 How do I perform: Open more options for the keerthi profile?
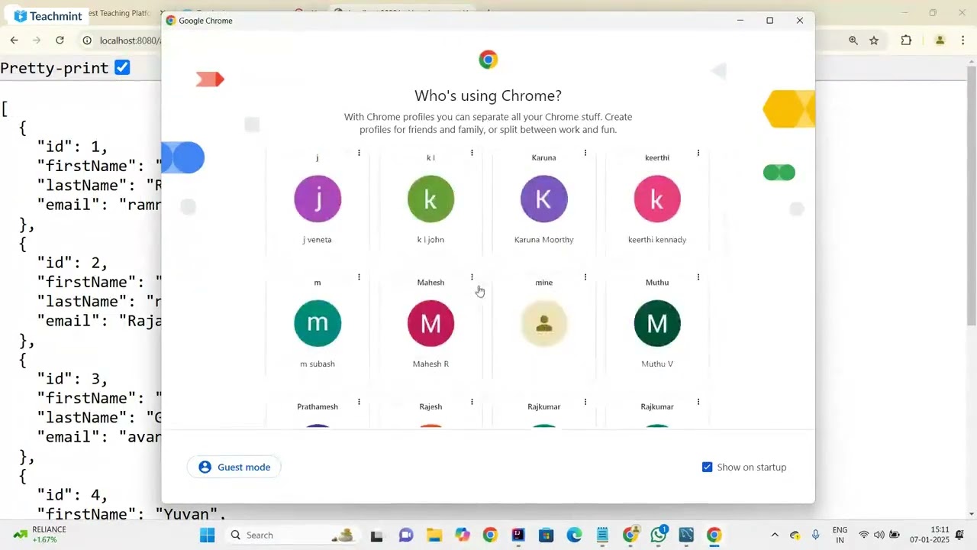(x=698, y=153)
